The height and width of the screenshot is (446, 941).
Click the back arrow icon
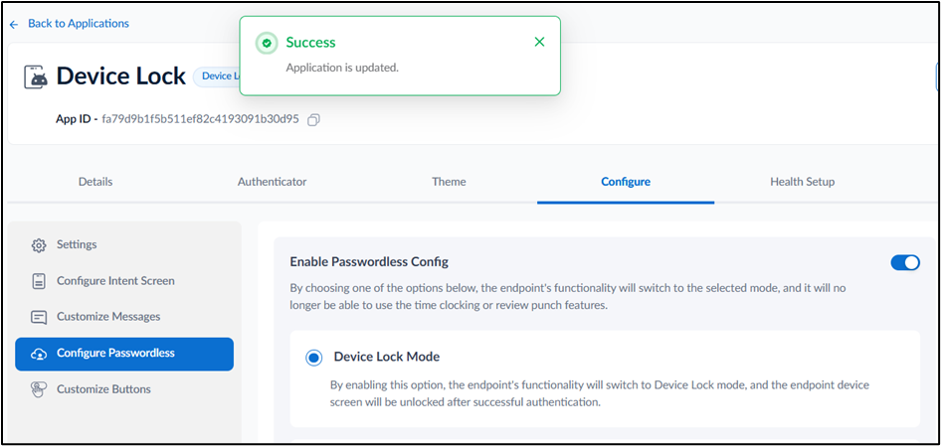click(14, 25)
